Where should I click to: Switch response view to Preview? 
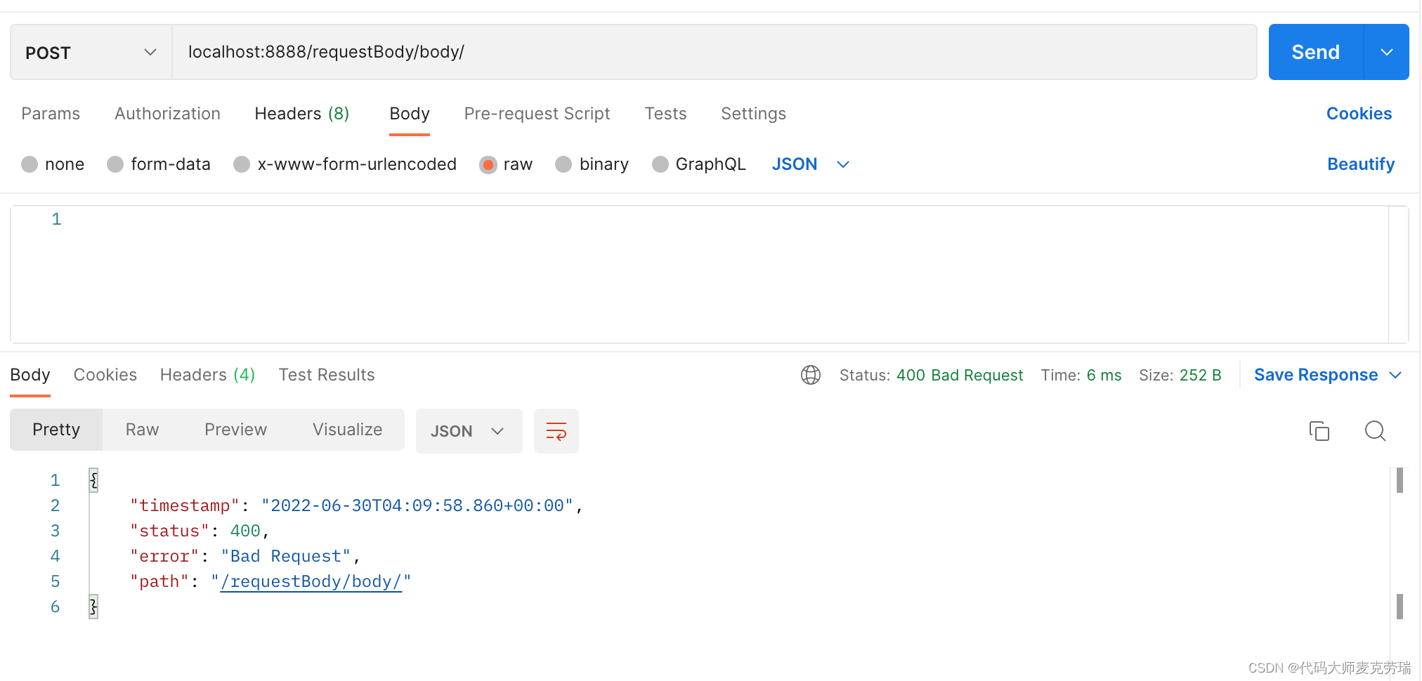point(235,430)
